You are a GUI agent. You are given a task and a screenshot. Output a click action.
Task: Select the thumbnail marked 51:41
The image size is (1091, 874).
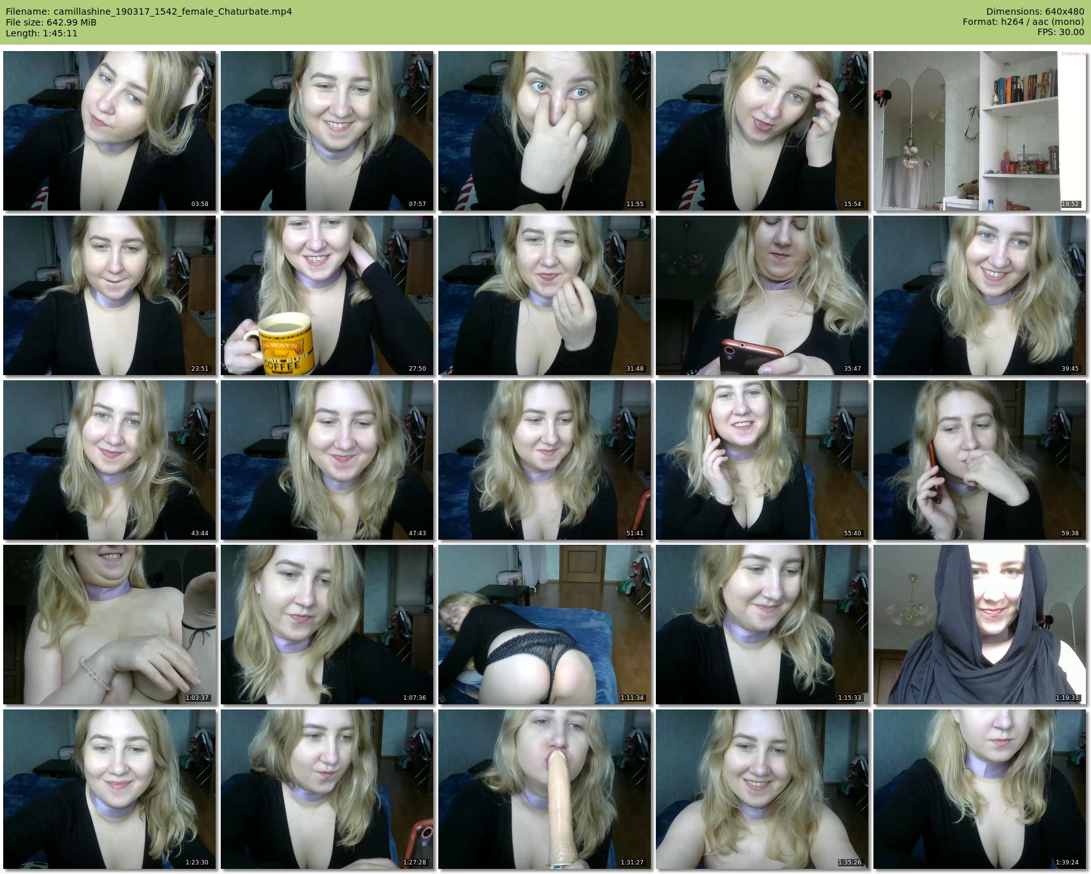click(x=545, y=460)
